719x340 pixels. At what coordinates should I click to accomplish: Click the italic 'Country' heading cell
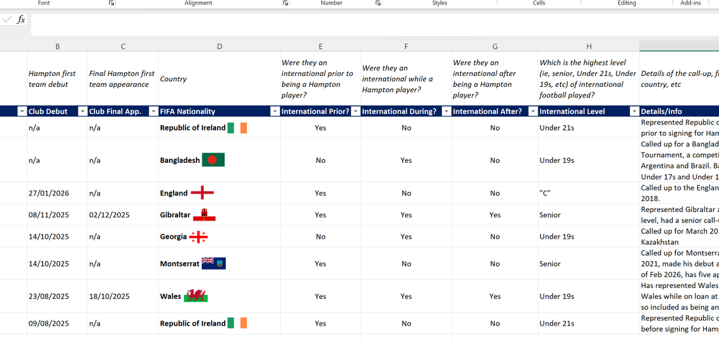tap(219, 78)
